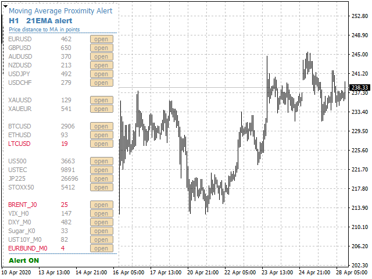This screenshot has width=372, height=279.
Task: Click the GBPUSD distance value 650
Action: click(66, 48)
